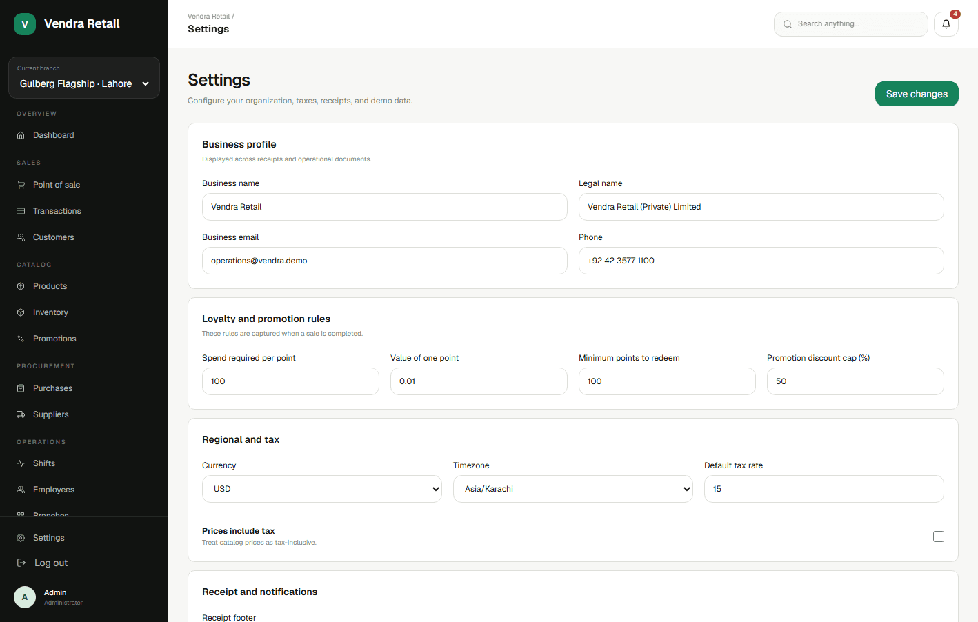Click Minimum points to redeem field
Screen dimensions: 978x622
pyautogui.click(x=667, y=381)
